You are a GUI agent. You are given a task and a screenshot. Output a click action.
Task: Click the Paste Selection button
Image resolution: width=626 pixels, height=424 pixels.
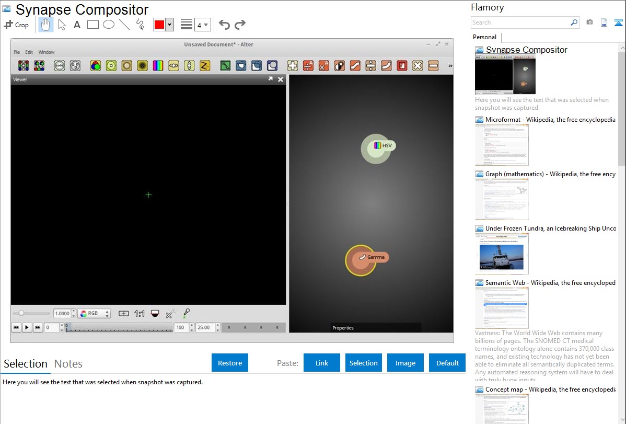pyautogui.click(x=364, y=363)
